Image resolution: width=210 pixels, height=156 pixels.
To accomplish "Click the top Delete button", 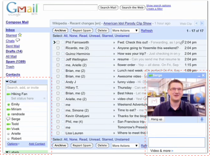I will point(102,31).
